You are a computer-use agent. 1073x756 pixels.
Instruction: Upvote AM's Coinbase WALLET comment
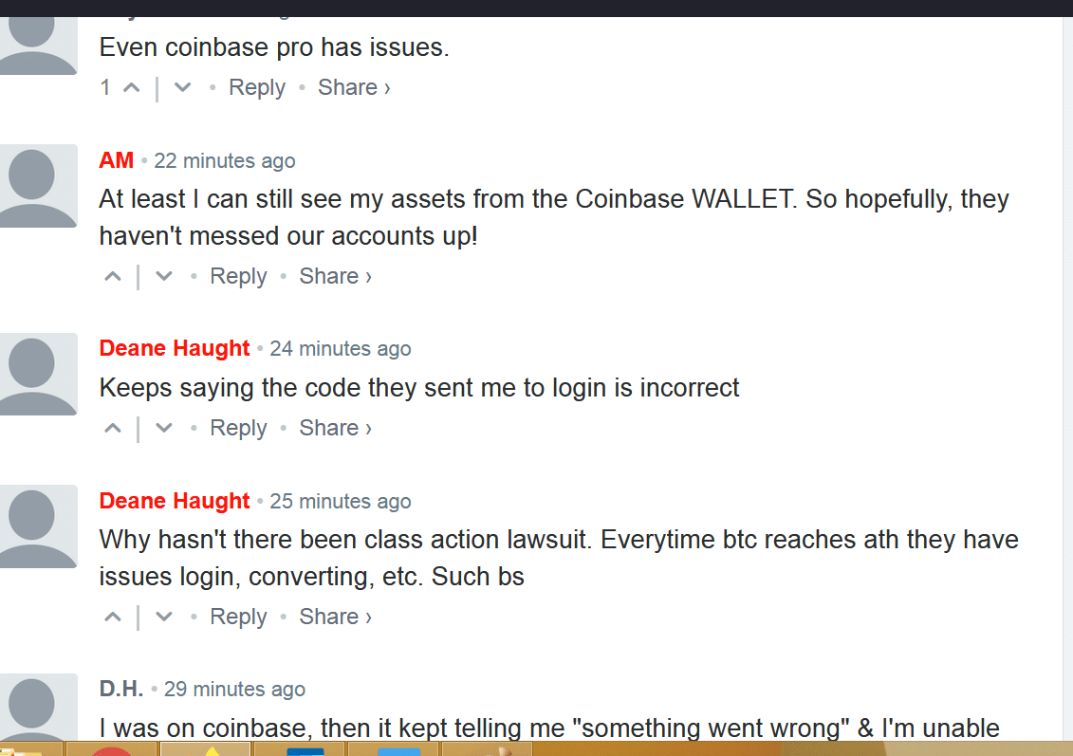[113, 277]
